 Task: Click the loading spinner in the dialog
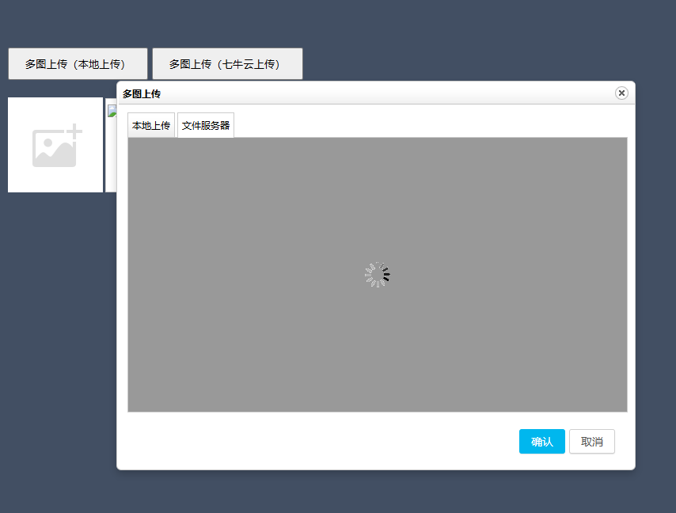[378, 275]
